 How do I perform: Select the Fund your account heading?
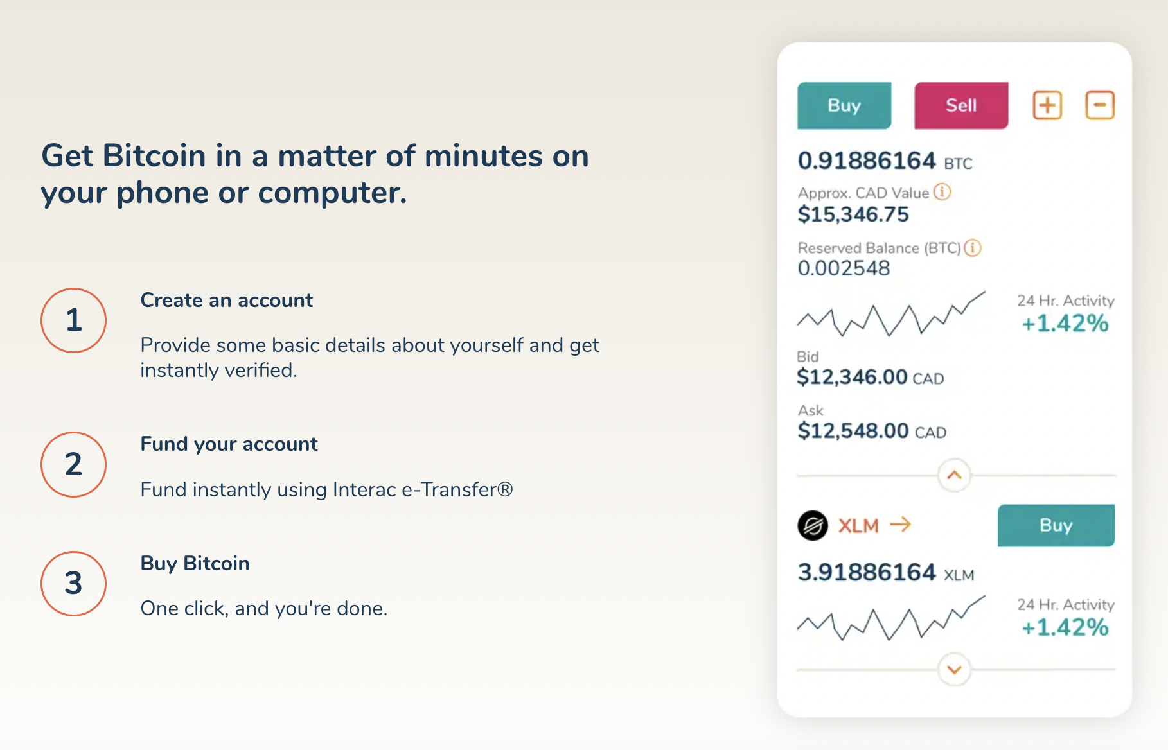229,444
